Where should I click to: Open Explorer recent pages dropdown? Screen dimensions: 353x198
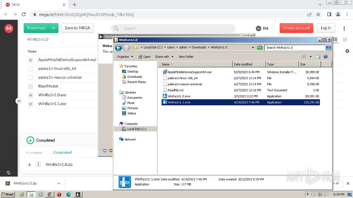coord(131,48)
